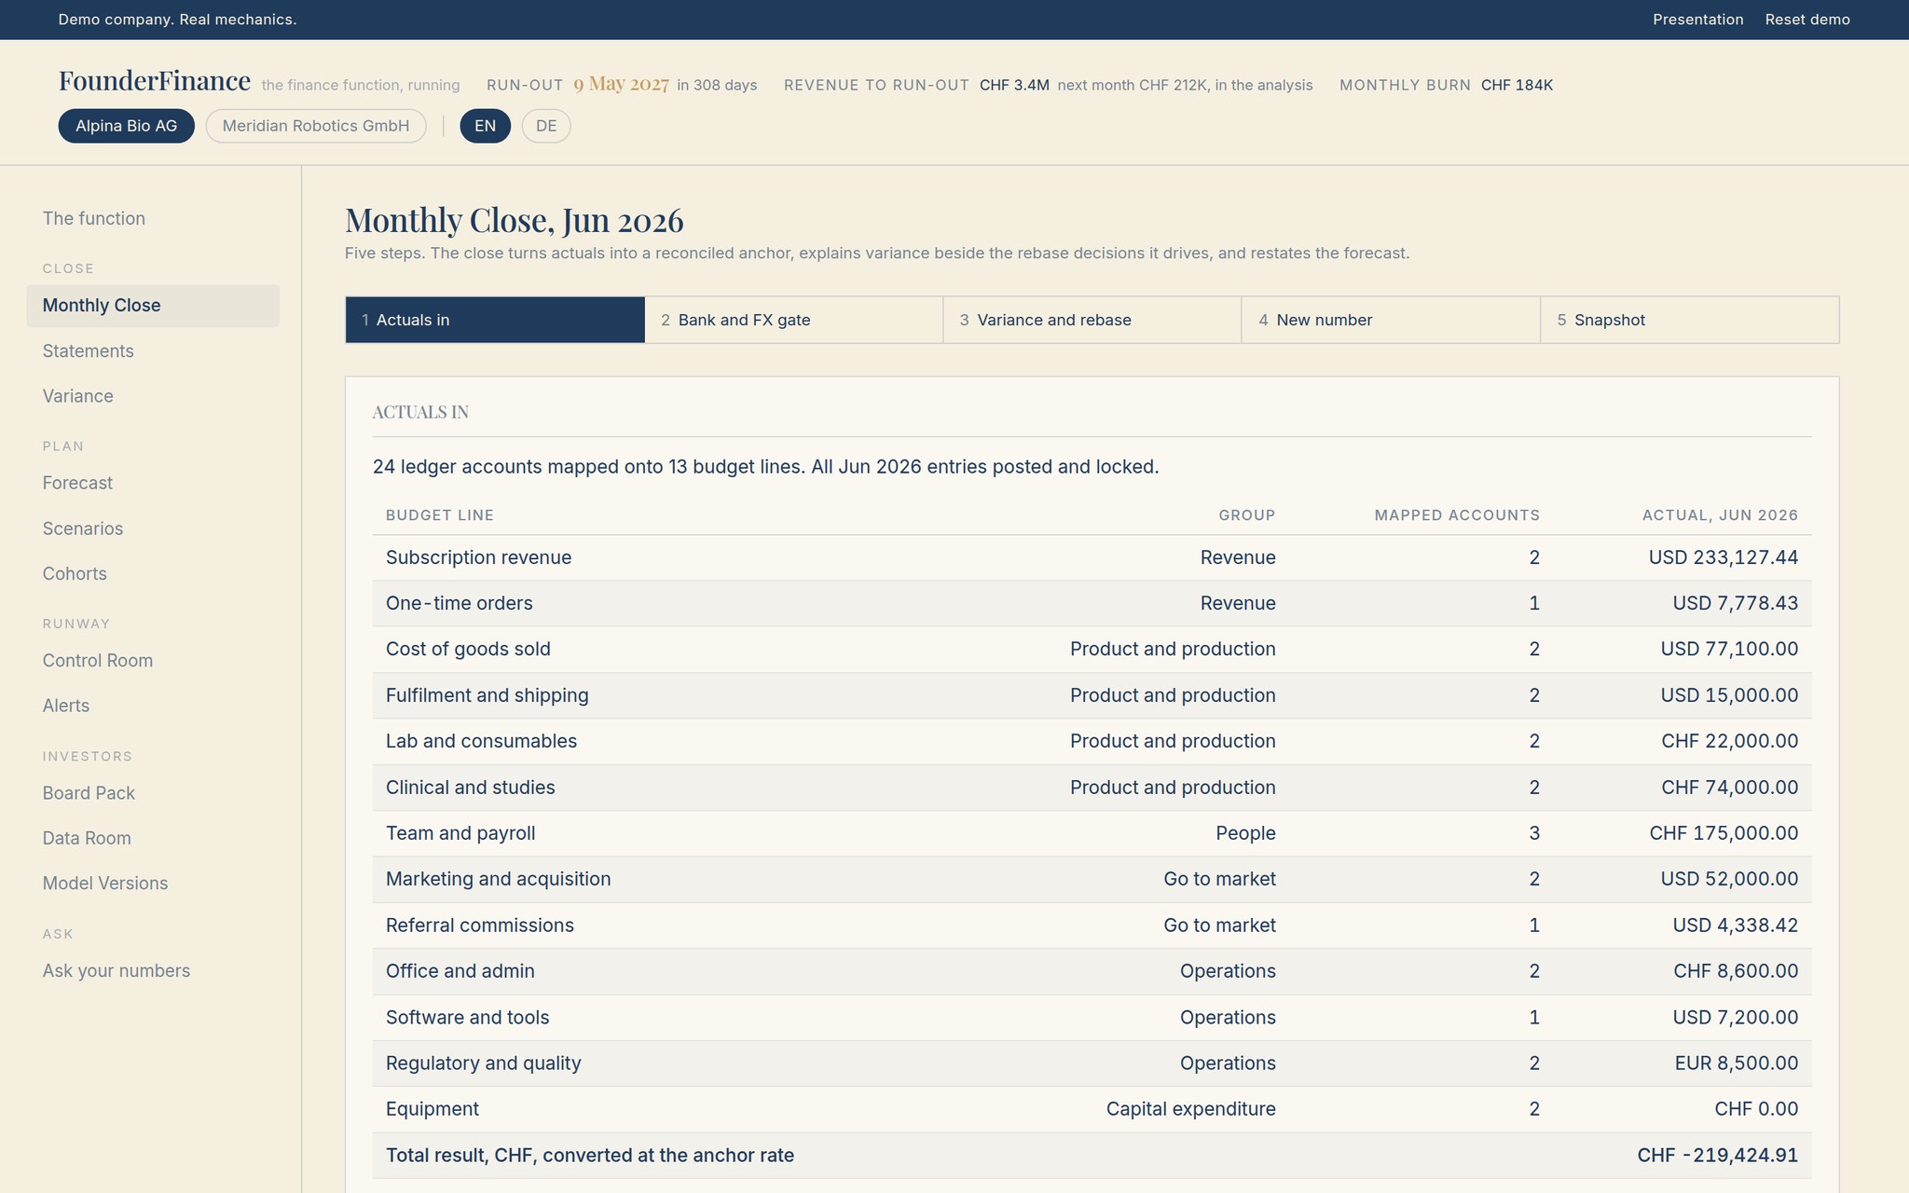1909x1193 pixels.
Task: Click ACTUAL, JUN 2026 column header
Action: point(1720,515)
